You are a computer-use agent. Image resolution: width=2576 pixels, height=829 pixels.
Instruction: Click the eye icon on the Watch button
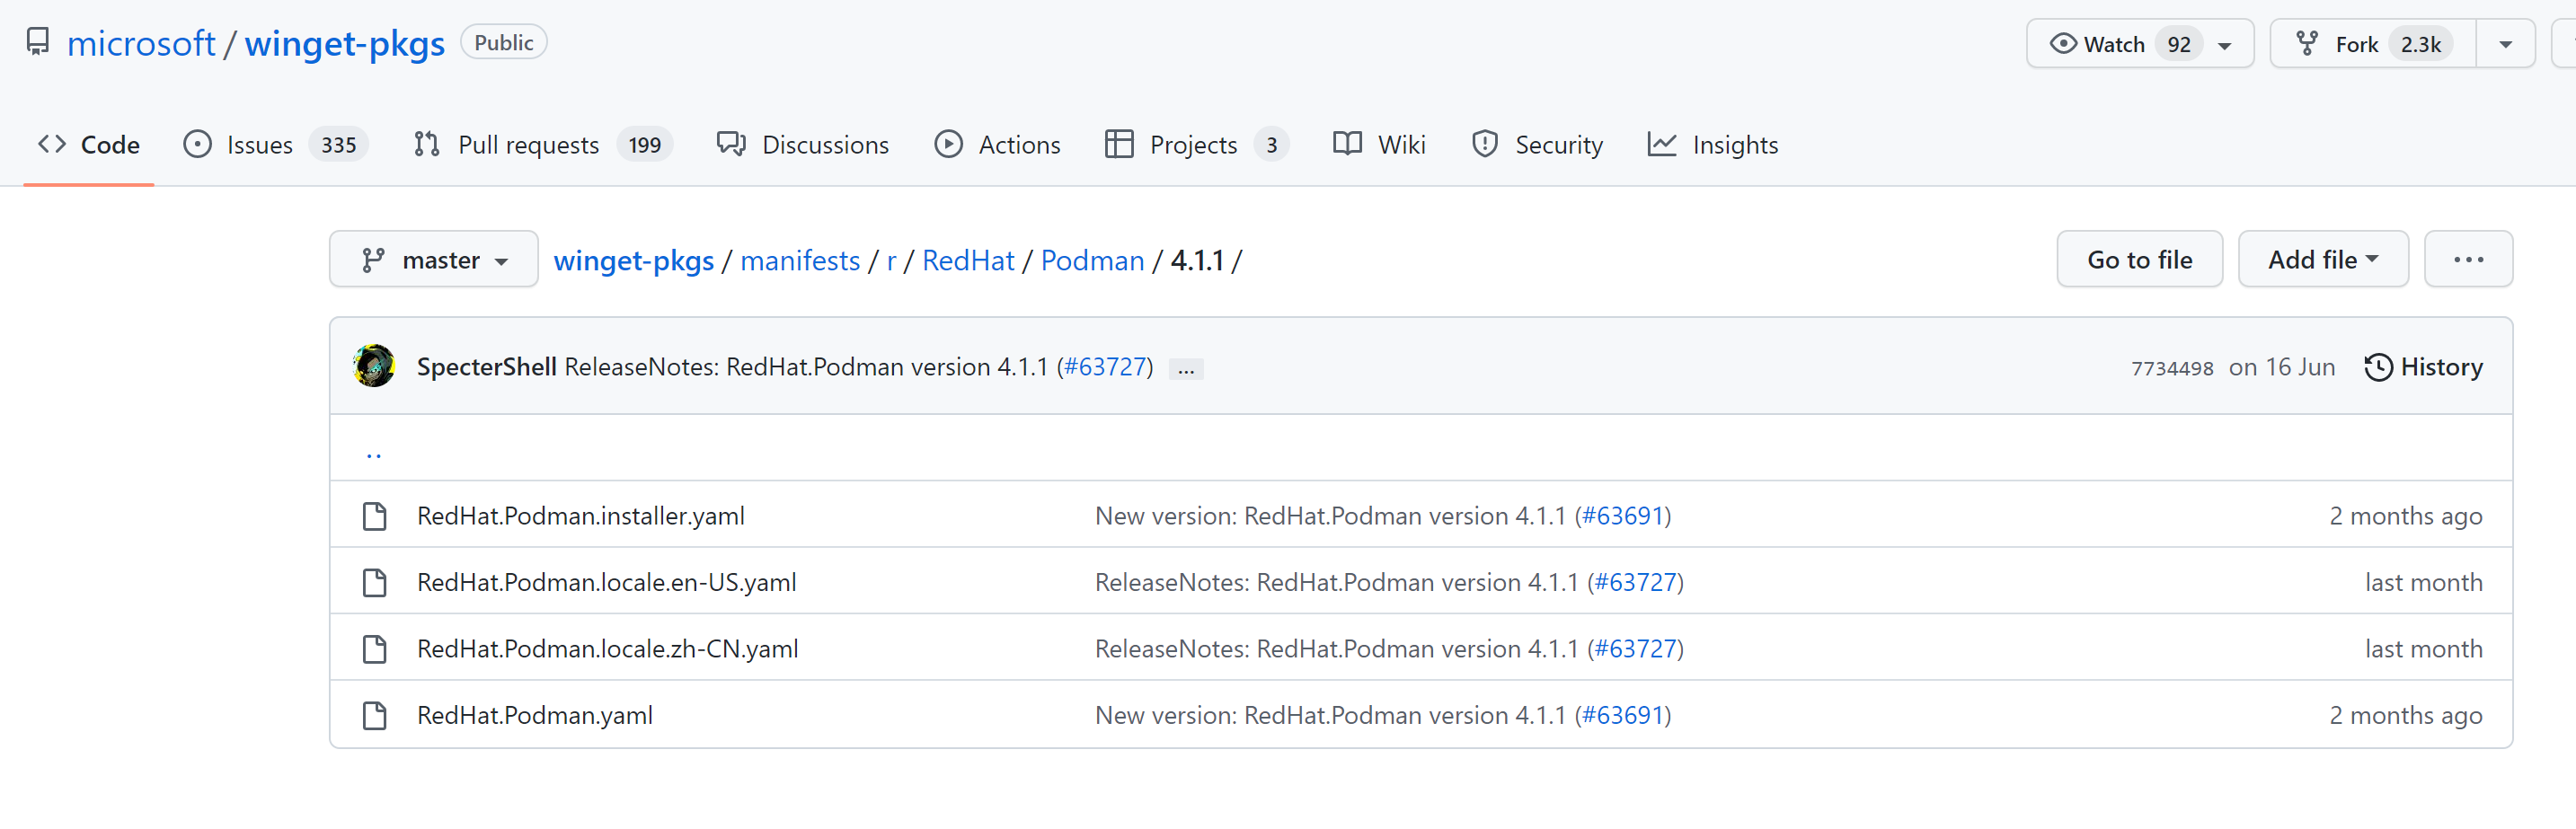tap(2063, 44)
